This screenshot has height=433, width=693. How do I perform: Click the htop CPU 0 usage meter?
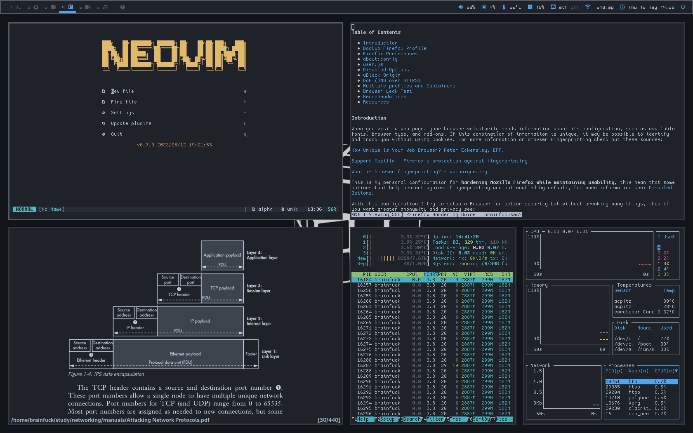[x=396, y=237]
